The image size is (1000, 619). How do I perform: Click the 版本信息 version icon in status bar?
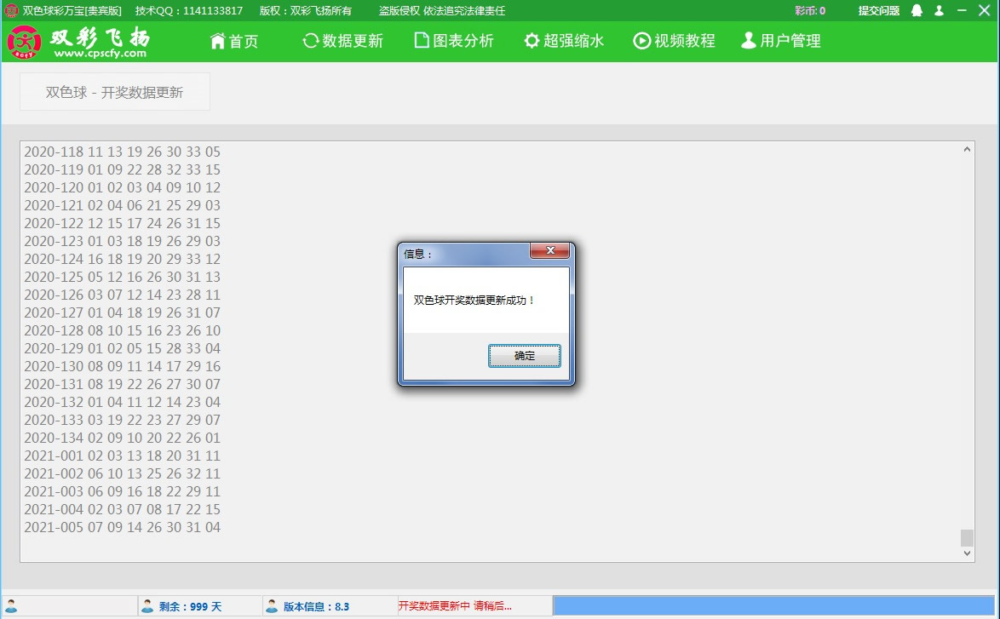pyautogui.click(x=270, y=606)
